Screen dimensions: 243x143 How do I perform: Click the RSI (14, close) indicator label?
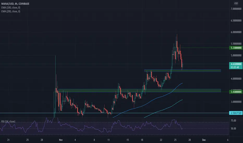click(x=8, y=121)
